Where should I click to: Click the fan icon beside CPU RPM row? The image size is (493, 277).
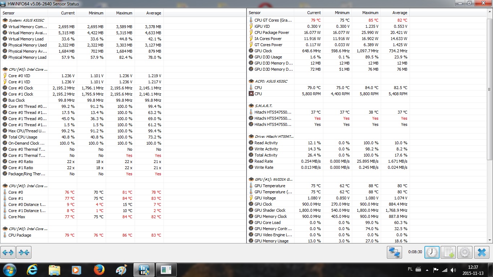tap(251, 94)
